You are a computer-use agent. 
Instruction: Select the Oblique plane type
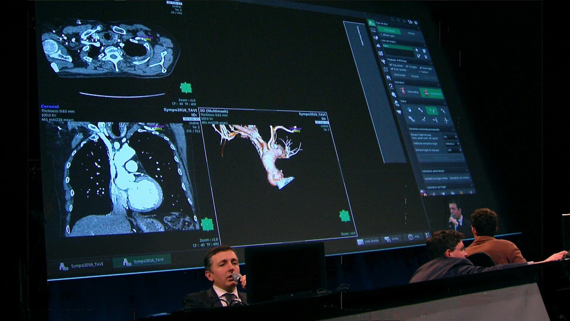click(x=411, y=33)
